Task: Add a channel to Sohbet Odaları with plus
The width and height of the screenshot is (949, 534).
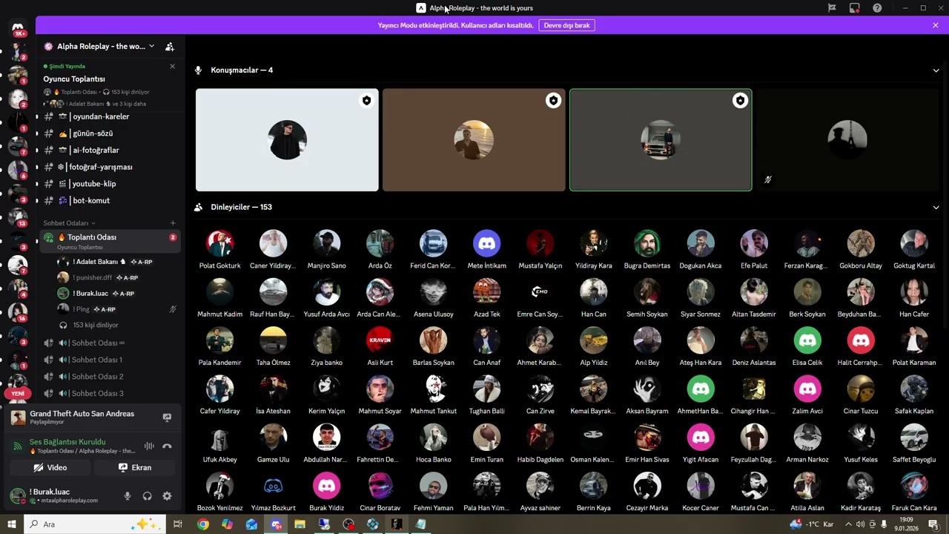Action: 173,222
